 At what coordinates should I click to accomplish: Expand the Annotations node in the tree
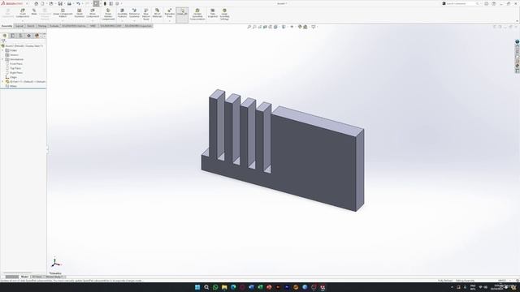click(x=2, y=59)
